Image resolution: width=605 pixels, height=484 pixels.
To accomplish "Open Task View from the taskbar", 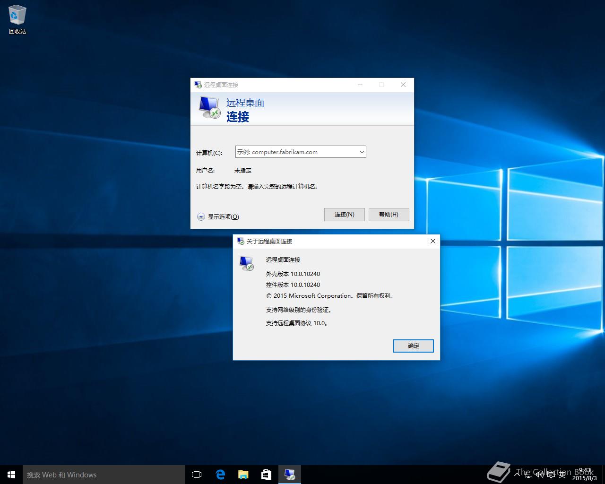I will (x=197, y=475).
